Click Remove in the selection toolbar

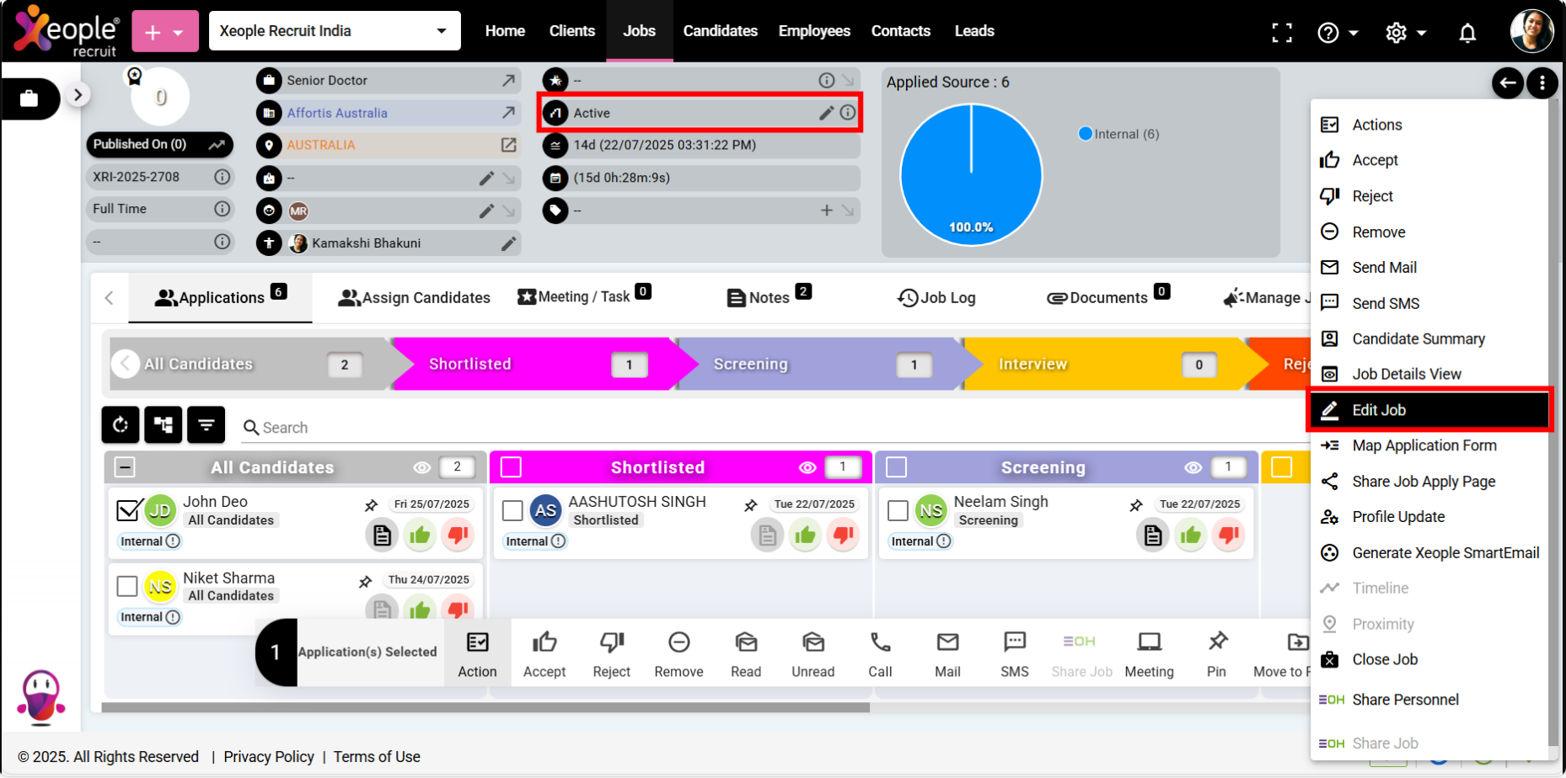(x=678, y=653)
